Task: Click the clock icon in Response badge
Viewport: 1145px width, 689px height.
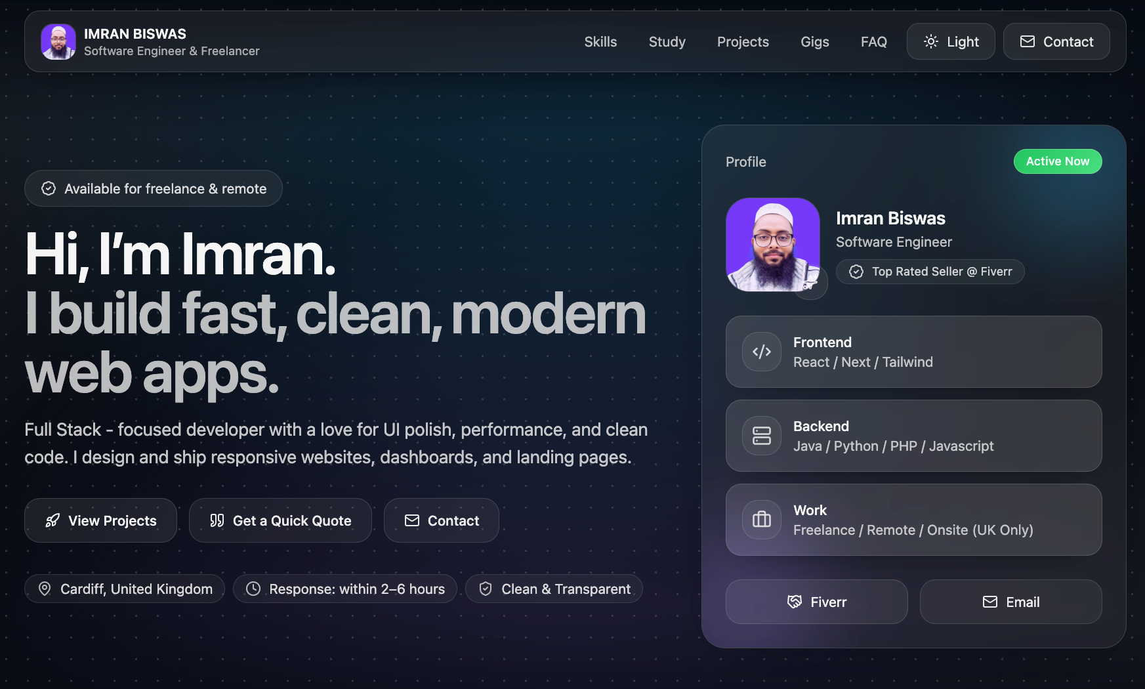Action: pyautogui.click(x=253, y=589)
